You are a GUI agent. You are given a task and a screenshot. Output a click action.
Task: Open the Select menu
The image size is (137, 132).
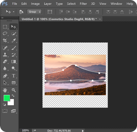click(x=71, y=4)
